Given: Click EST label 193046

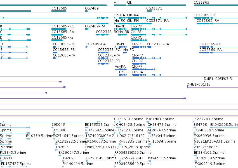Looking at the screenshot, I should (58, 125).
